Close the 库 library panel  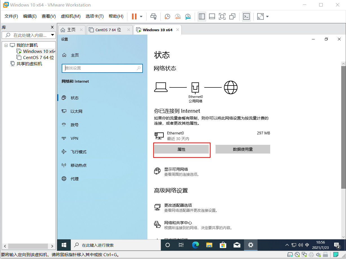click(x=52, y=27)
